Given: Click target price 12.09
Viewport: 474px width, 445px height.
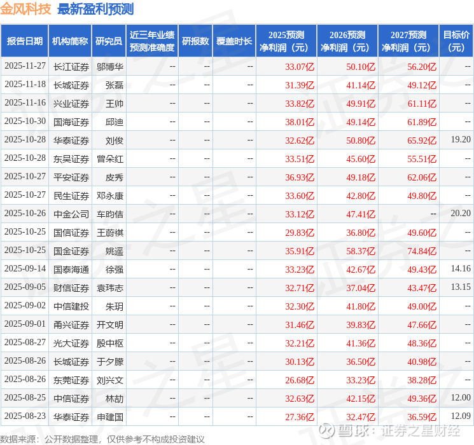Looking at the screenshot, I should click(461, 416).
